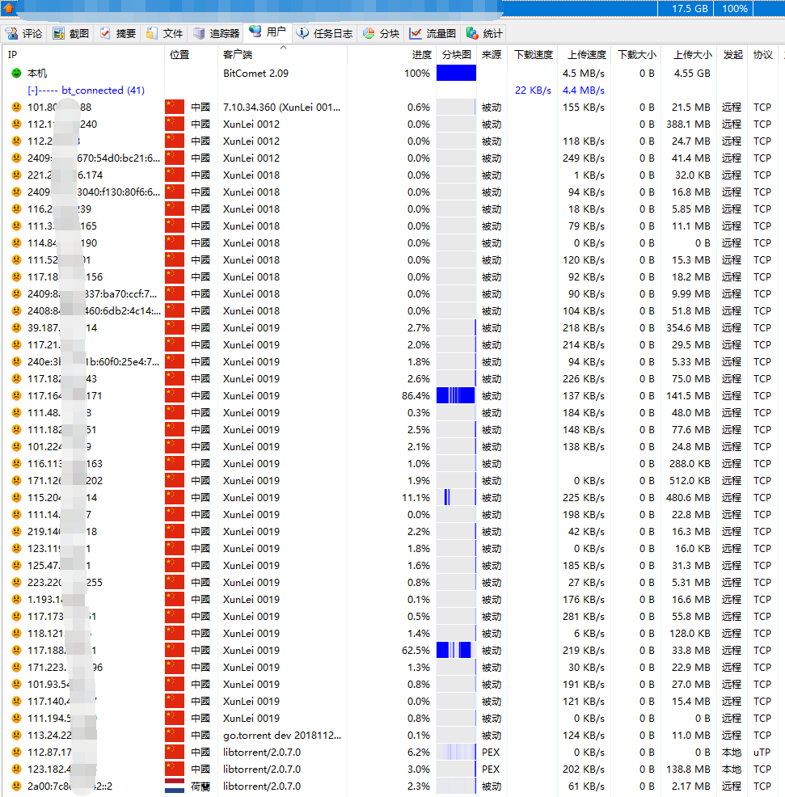This screenshot has width=785, height=797.
Task: Click the 86.4% peer's piece map bar
Action: tap(456, 396)
